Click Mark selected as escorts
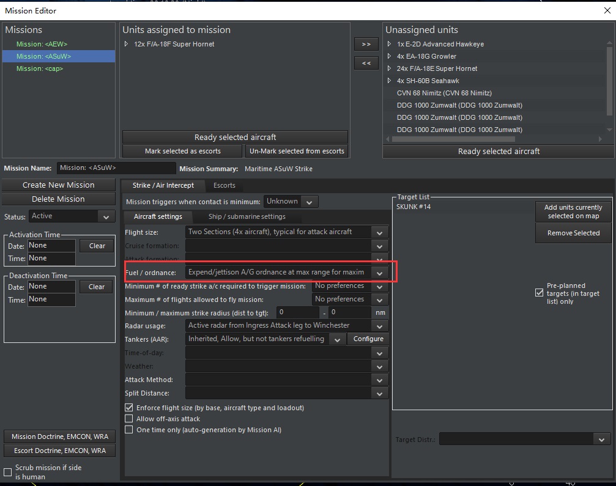Screen dimensions: 616x486 point(182,151)
